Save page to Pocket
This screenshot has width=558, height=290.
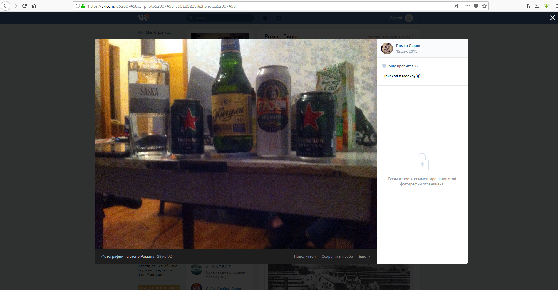point(476,6)
